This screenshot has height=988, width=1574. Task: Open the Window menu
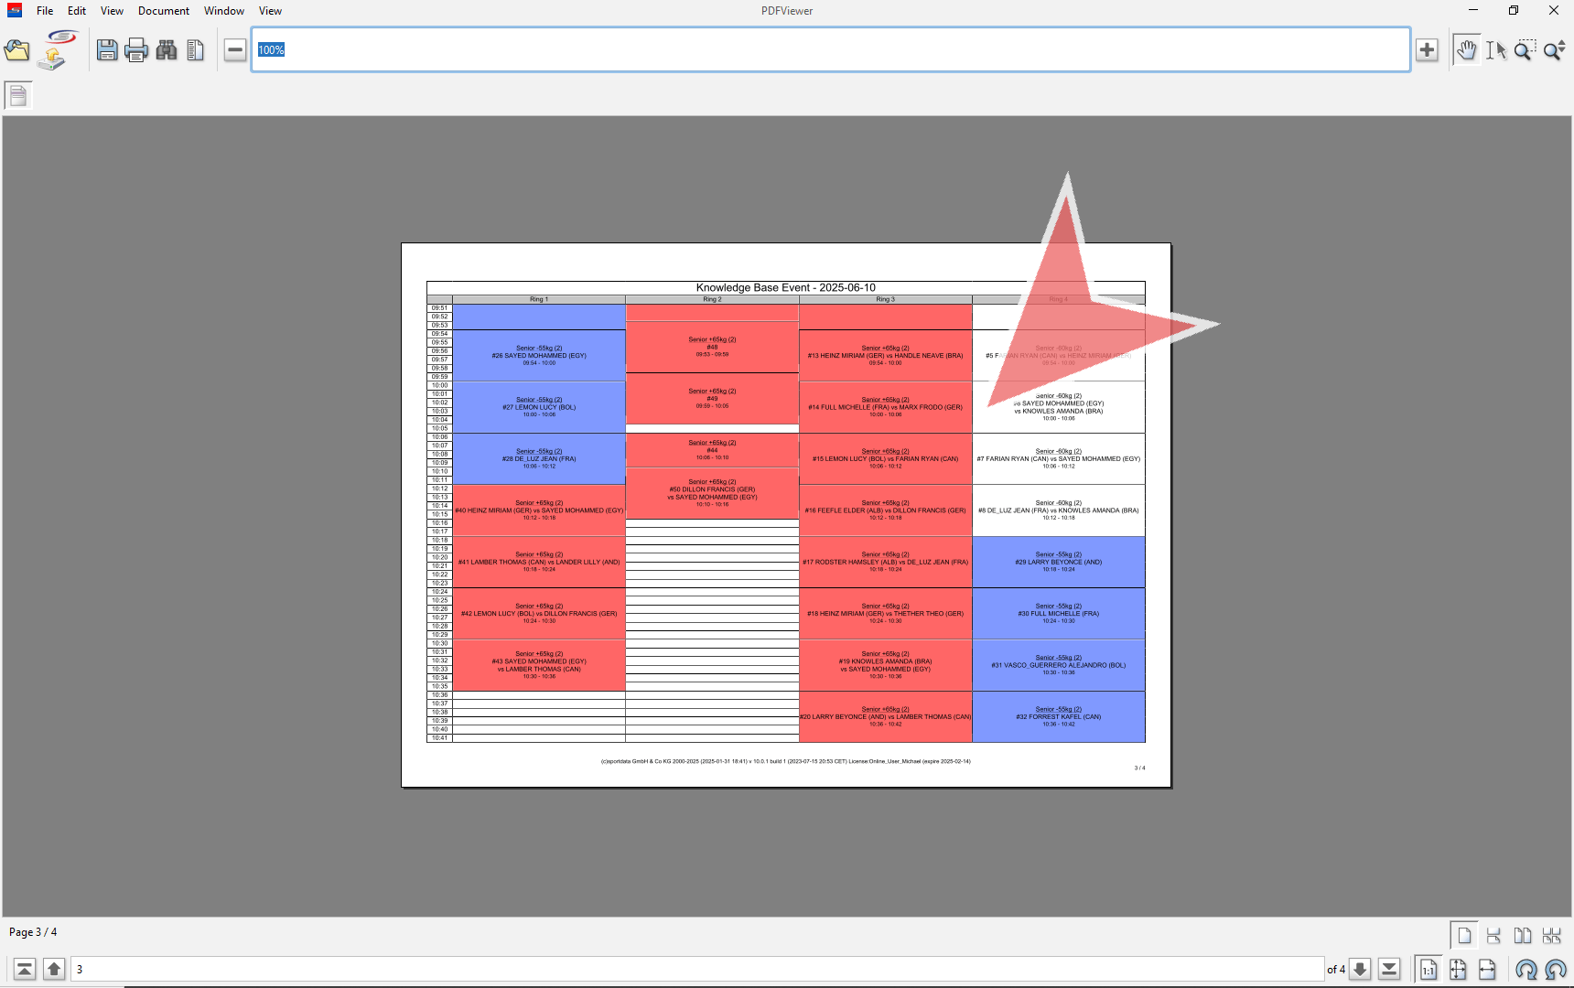pyautogui.click(x=223, y=11)
